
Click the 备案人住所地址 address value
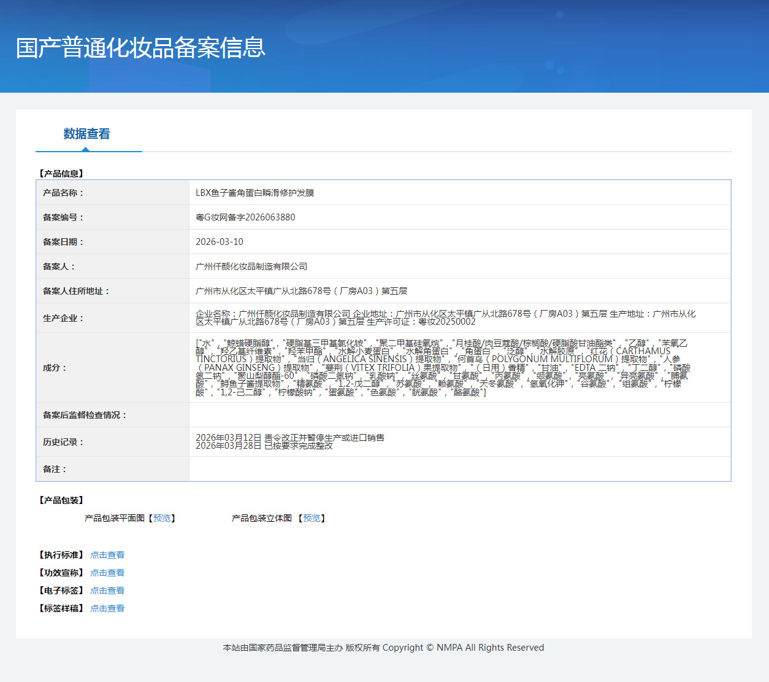click(x=301, y=291)
